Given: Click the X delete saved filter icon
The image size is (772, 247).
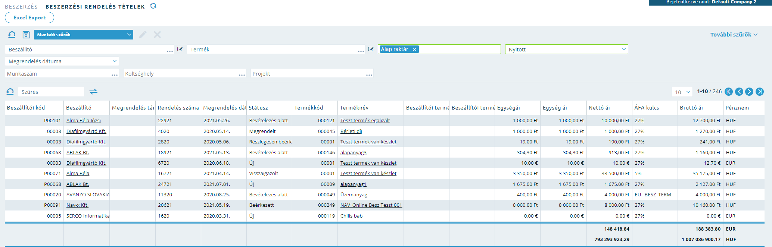Looking at the screenshot, I should tap(157, 35).
